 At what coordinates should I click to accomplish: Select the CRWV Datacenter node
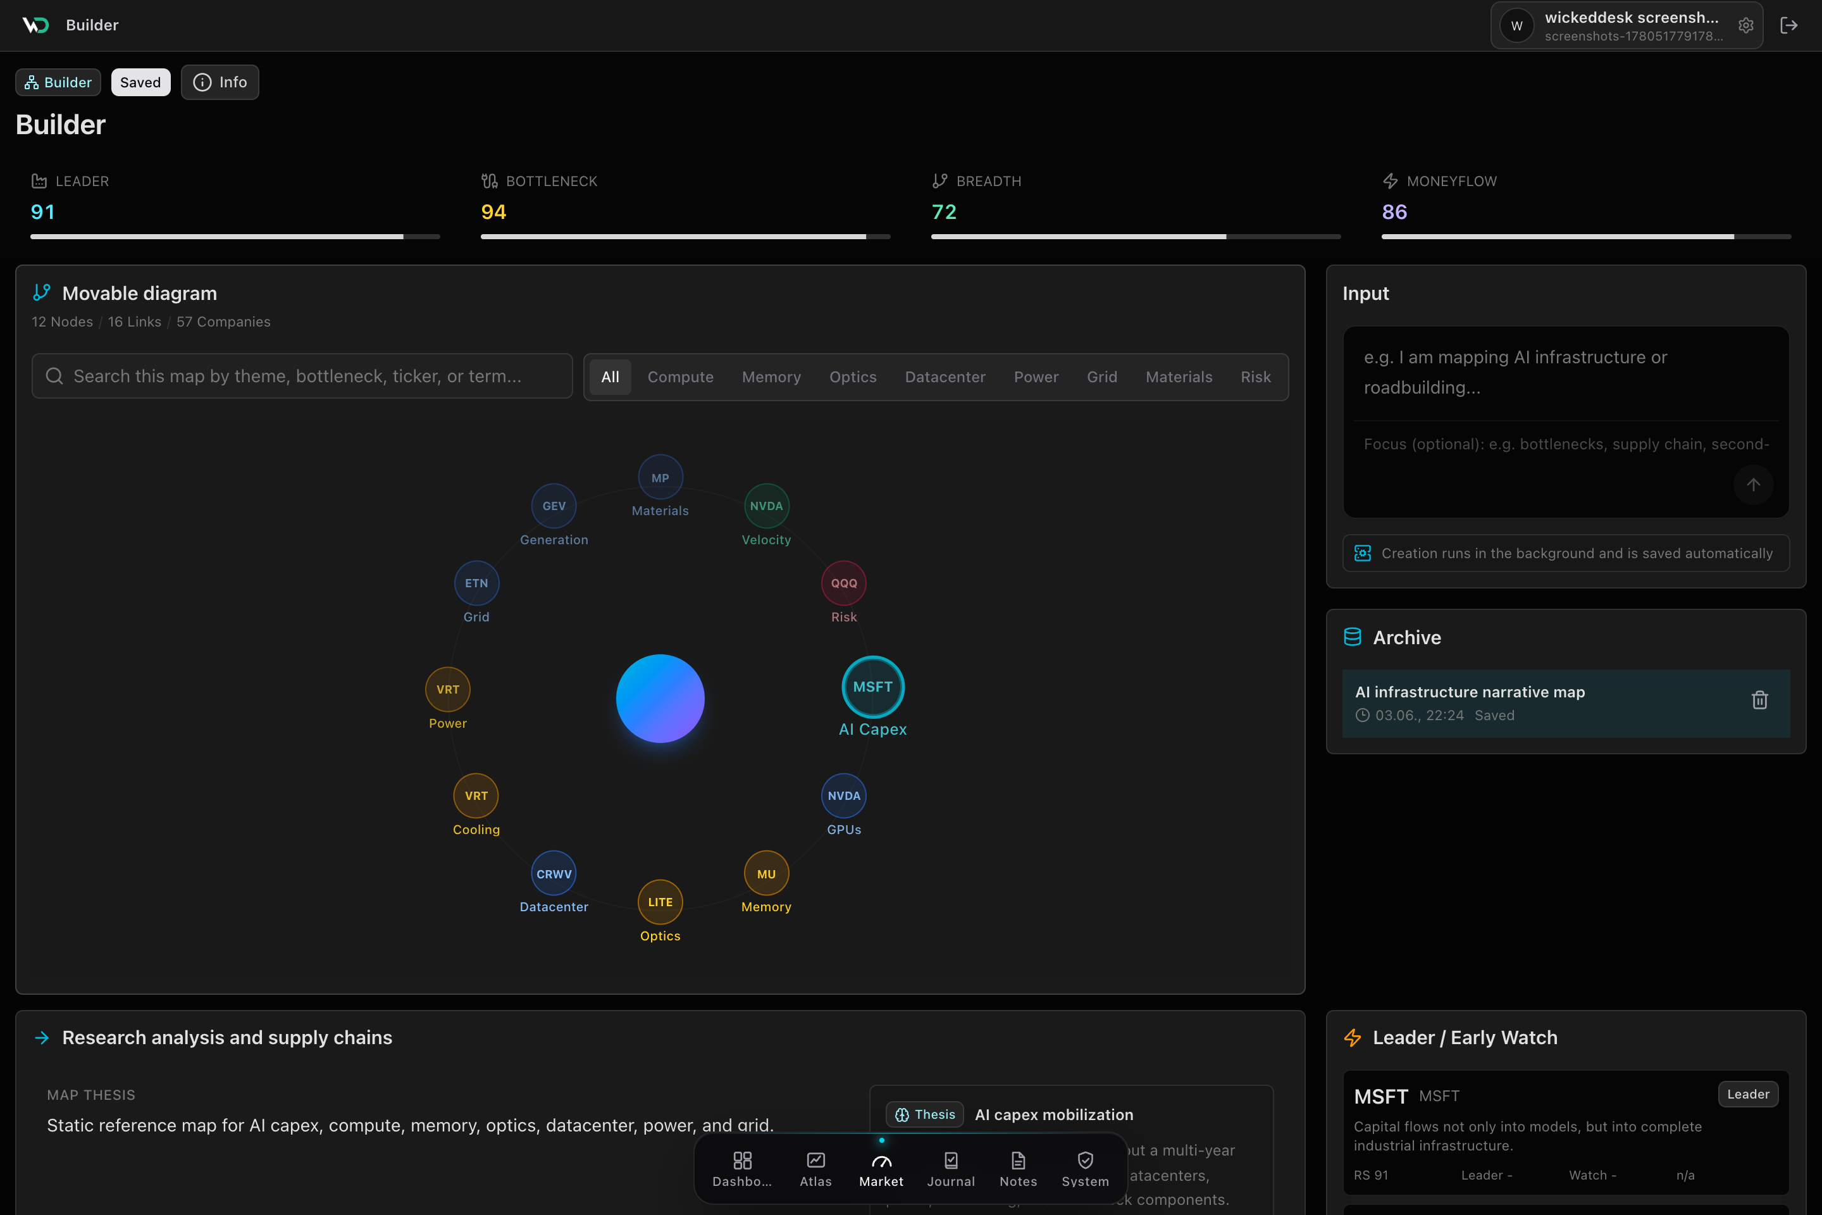pyautogui.click(x=554, y=873)
